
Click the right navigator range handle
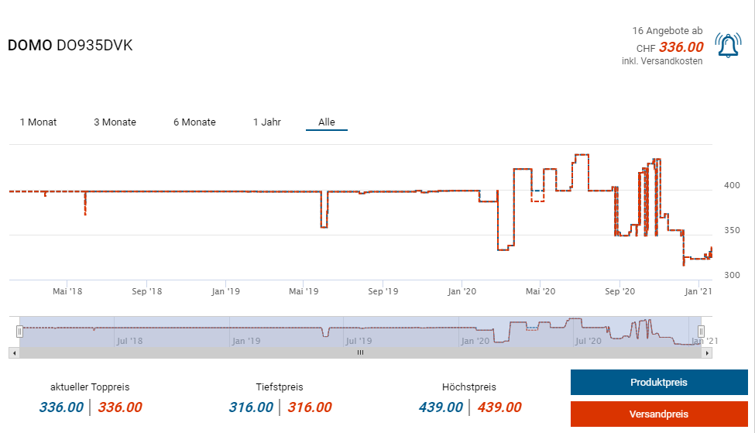pyautogui.click(x=702, y=332)
